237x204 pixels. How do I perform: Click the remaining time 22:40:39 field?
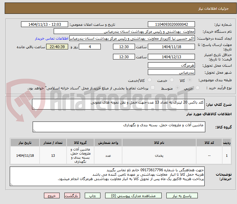coord(57,47)
